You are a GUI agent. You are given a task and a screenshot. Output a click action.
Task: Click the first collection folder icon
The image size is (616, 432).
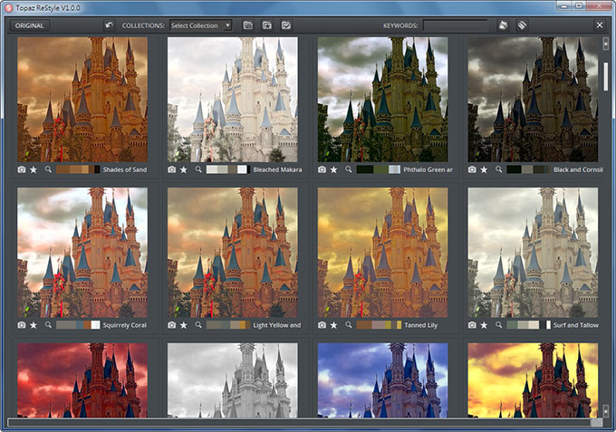pyautogui.click(x=248, y=25)
